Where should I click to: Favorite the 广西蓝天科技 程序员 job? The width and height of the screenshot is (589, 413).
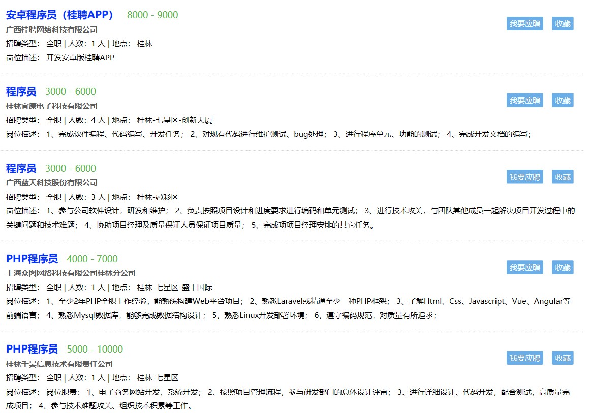click(x=563, y=177)
